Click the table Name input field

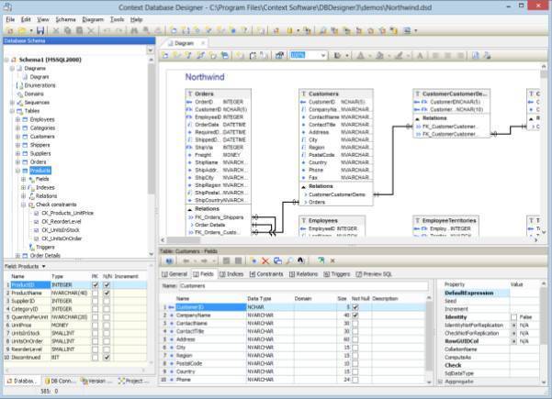(x=303, y=286)
